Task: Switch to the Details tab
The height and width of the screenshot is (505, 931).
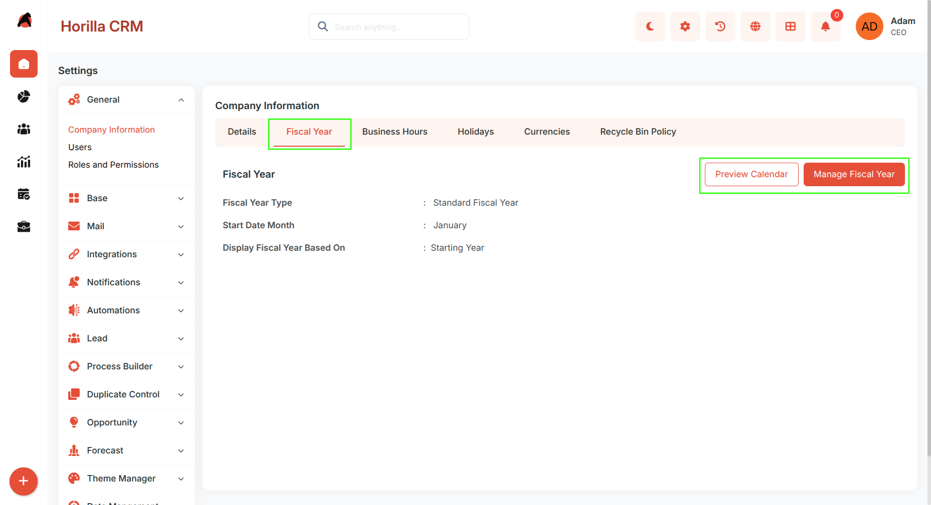Action: pos(242,132)
